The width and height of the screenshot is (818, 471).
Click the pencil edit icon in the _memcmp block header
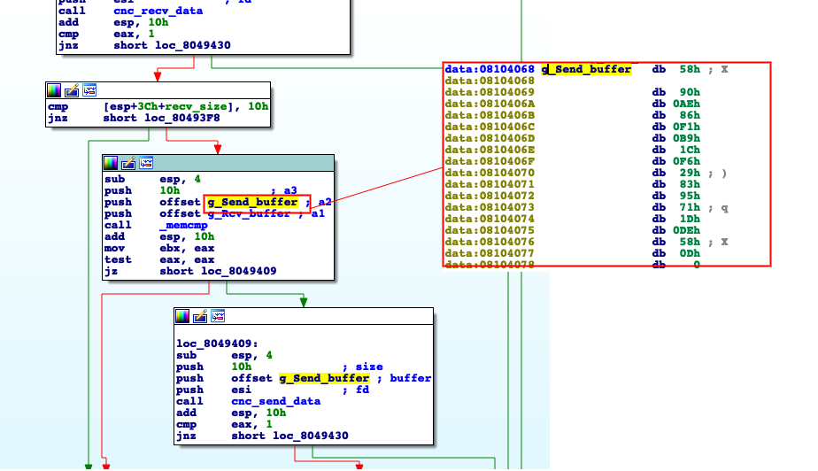[x=128, y=163]
